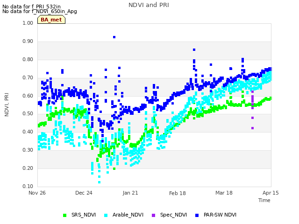Select the Arable_NDVI legend label
299x224 pixels.
pyautogui.click(x=128, y=215)
